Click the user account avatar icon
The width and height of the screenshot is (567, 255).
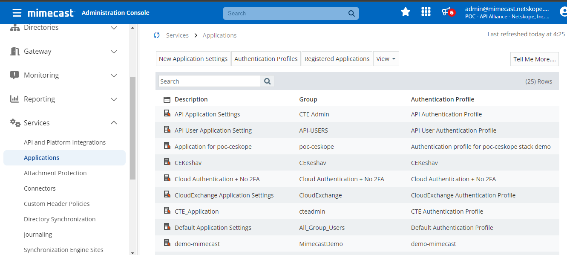tap(564, 12)
